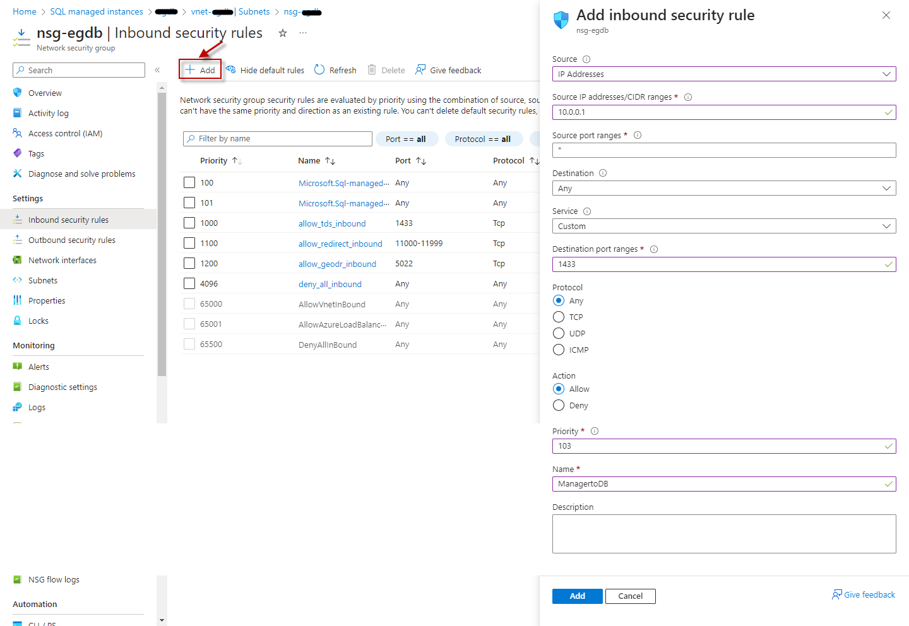Click info icon next to Priority field
The height and width of the screenshot is (626, 909).
tap(595, 432)
